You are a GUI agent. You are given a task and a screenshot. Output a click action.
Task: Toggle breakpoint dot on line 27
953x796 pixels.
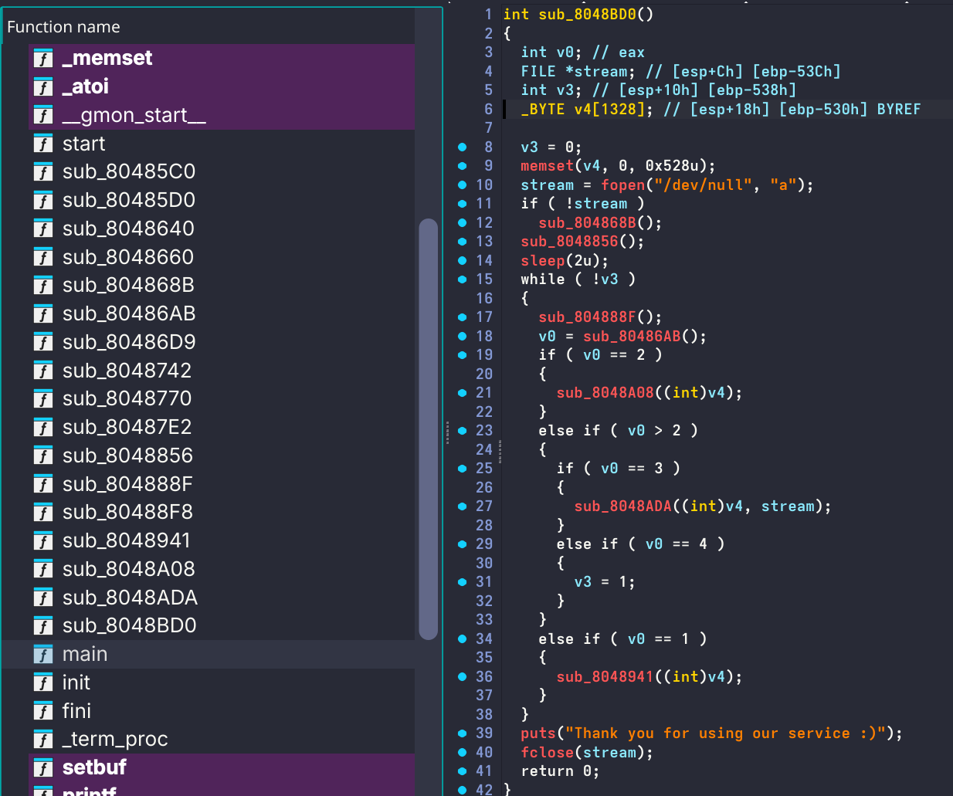pyautogui.click(x=462, y=506)
